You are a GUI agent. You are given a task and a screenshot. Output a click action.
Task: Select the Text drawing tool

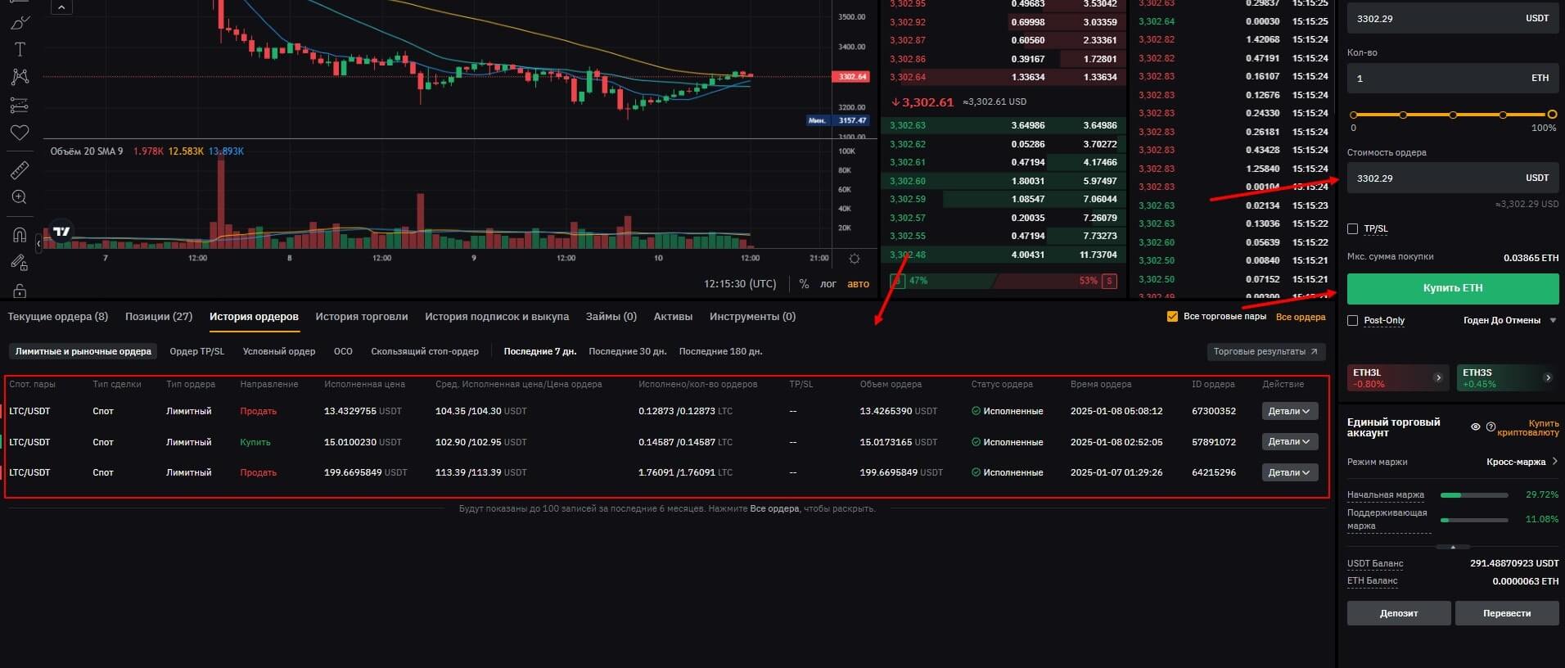click(x=20, y=49)
